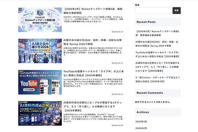Click the Recent Comments heading
The image size is (198, 132).
(150, 93)
